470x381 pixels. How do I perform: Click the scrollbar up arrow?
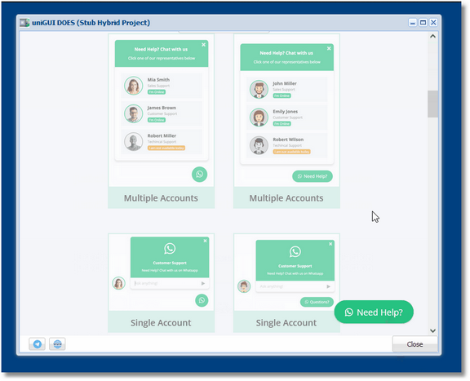click(432, 36)
